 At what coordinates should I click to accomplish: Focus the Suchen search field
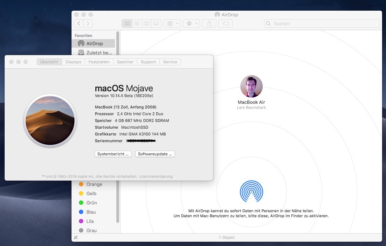pyautogui.click(x=322, y=23)
